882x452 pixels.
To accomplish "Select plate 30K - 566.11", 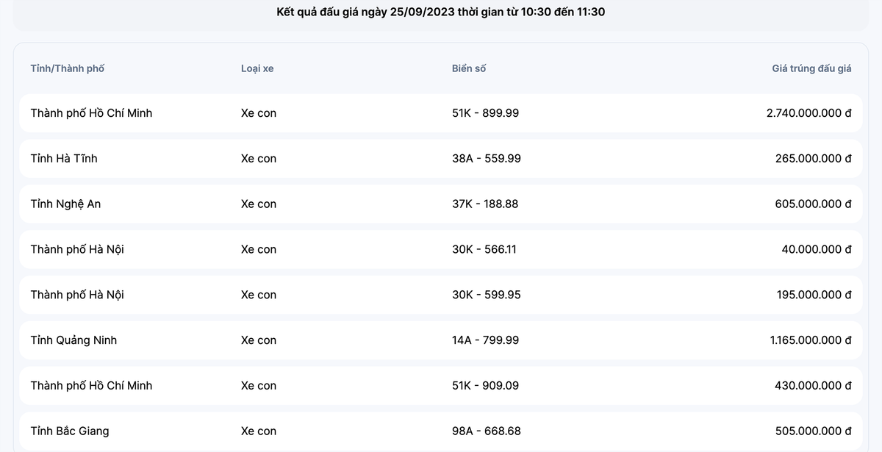I will click(484, 249).
